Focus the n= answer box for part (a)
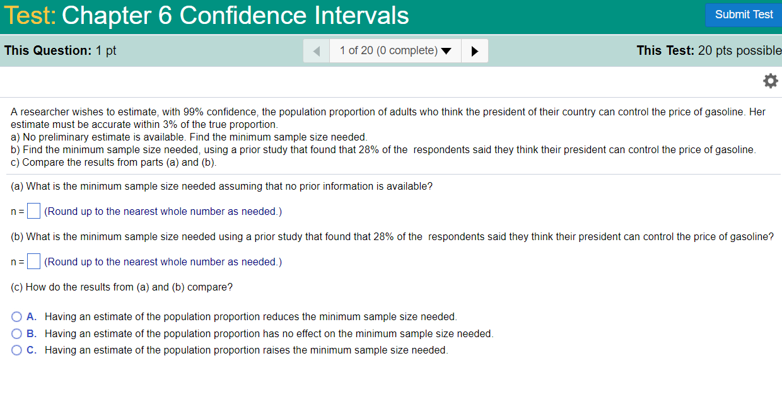Image resolution: width=782 pixels, height=409 pixels. pos(34,211)
